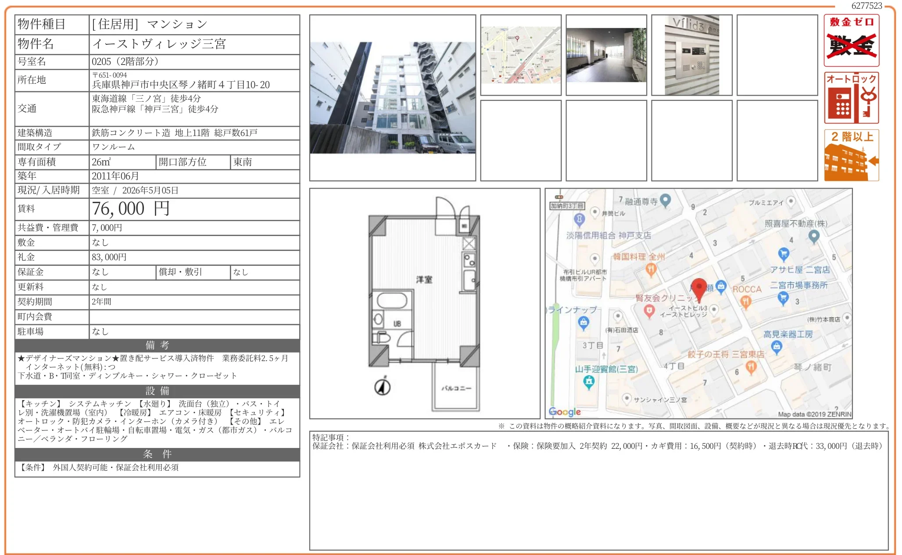Open the intercom panel photo thumbnail
The width and height of the screenshot is (902, 555).
(691, 55)
